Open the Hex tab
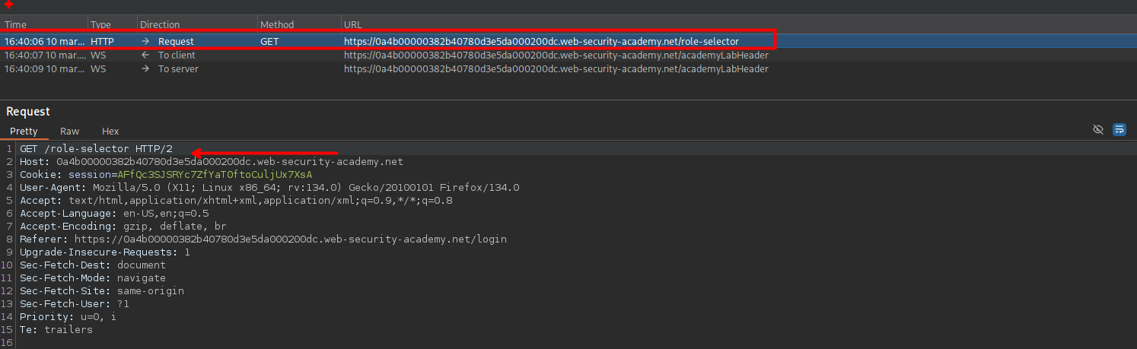The width and height of the screenshot is (1137, 349). click(x=110, y=132)
